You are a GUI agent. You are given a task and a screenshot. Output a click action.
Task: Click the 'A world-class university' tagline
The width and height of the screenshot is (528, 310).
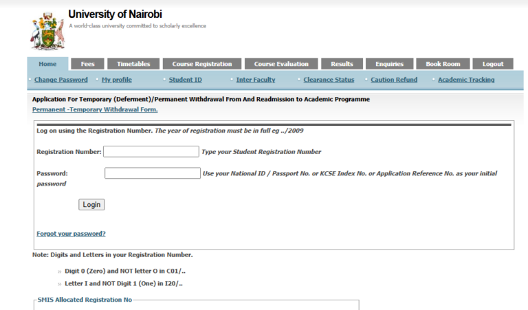pos(137,26)
